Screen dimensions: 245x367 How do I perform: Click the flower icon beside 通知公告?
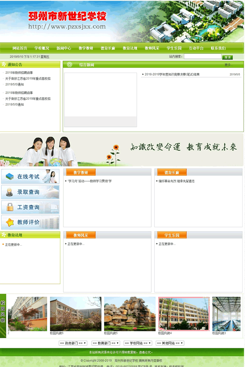coord(3,64)
